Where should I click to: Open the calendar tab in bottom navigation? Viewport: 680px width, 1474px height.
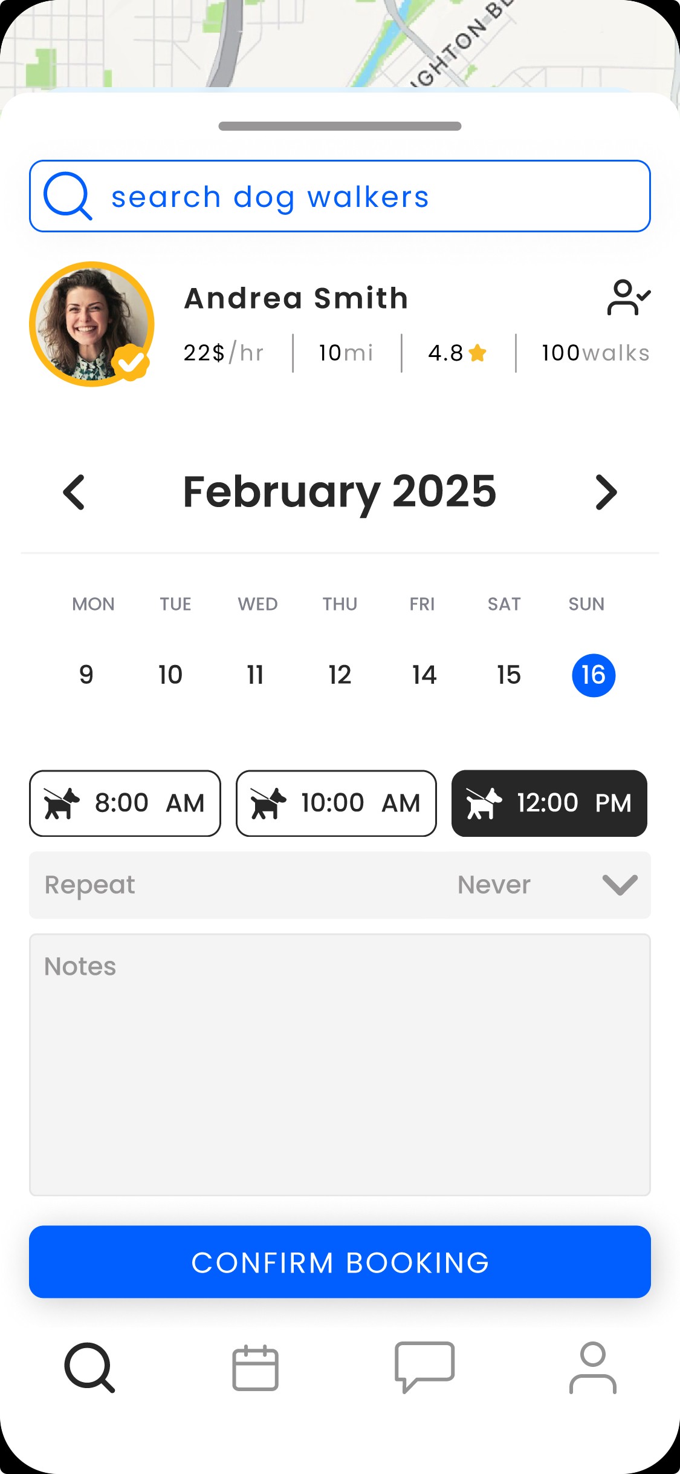pos(255,1368)
